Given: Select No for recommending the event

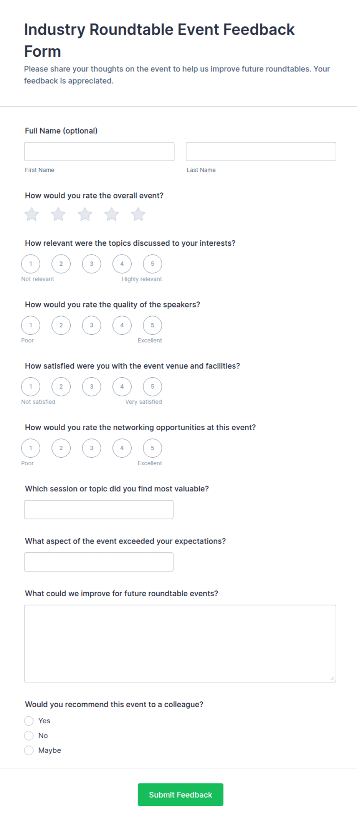Looking at the screenshot, I should coord(29,736).
